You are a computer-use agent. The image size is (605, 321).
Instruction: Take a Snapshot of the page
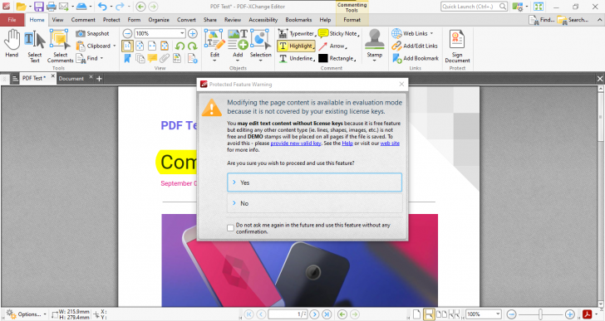pos(92,33)
